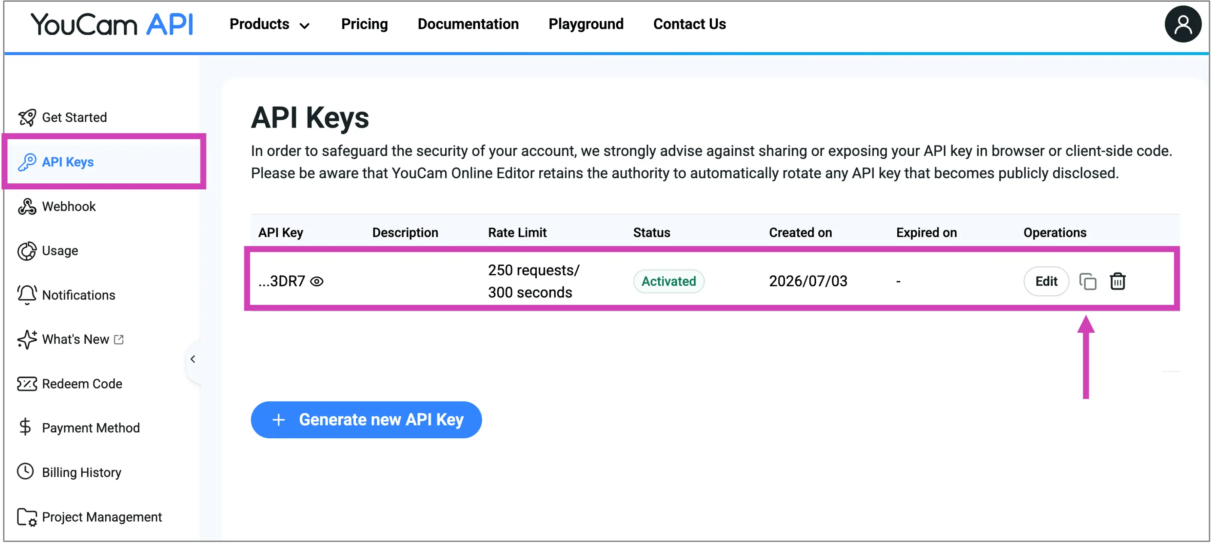The height and width of the screenshot is (543, 1212).
Task: Click the API Key column header
Action: 280,233
